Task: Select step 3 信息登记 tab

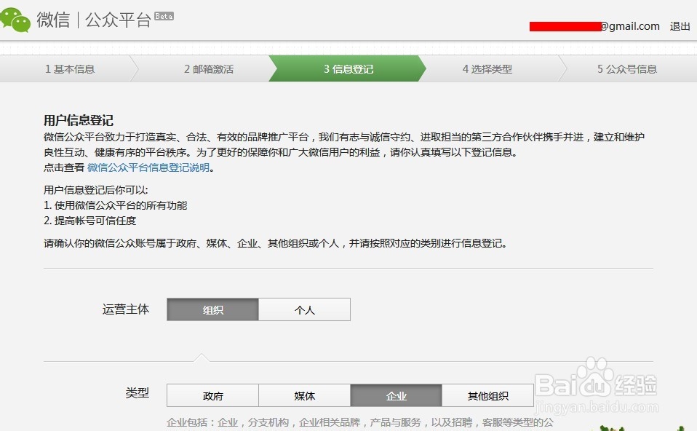Action: click(348, 69)
